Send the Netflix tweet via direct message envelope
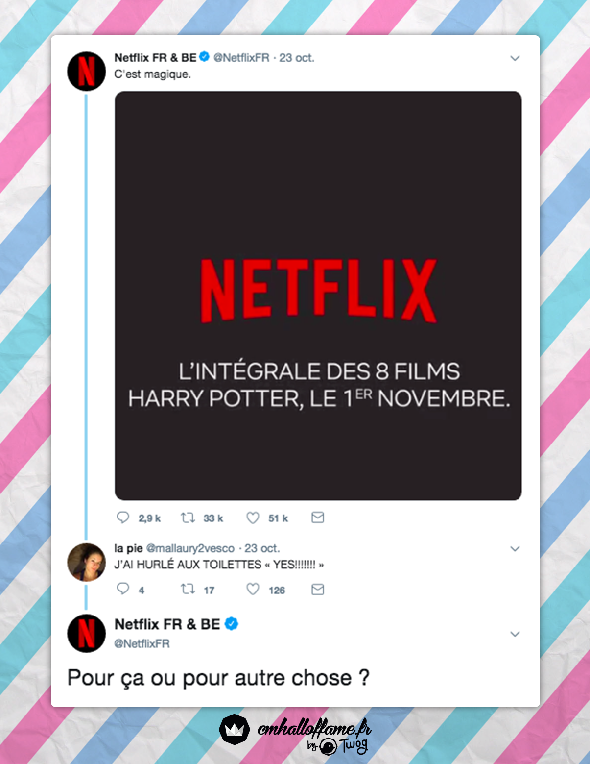 tap(318, 518)
